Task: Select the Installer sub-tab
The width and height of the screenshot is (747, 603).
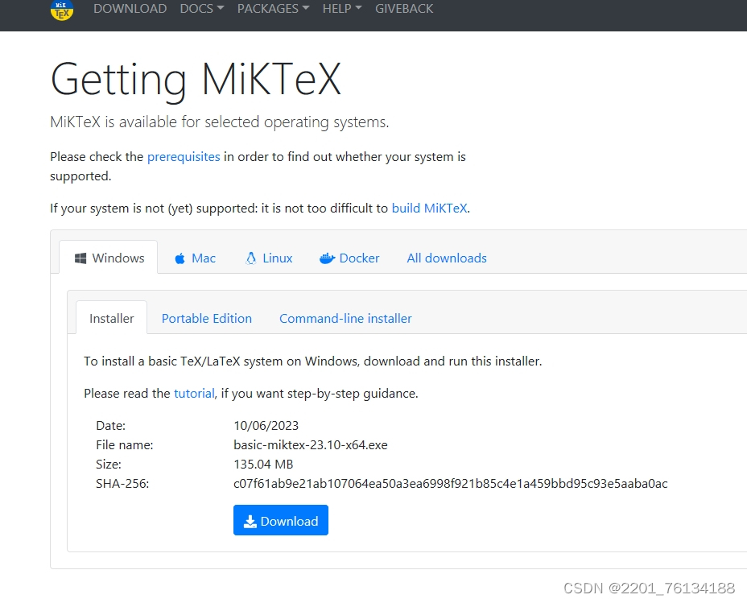Action: [x=111, y=318]
